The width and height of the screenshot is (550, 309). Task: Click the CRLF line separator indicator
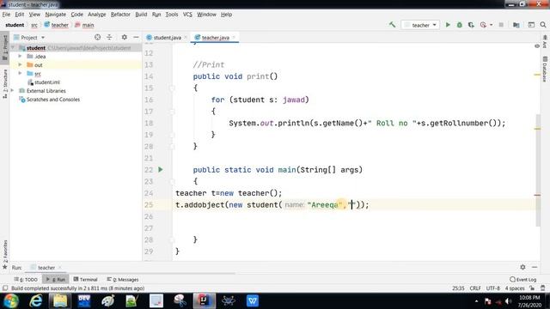(x=475, y=288)
